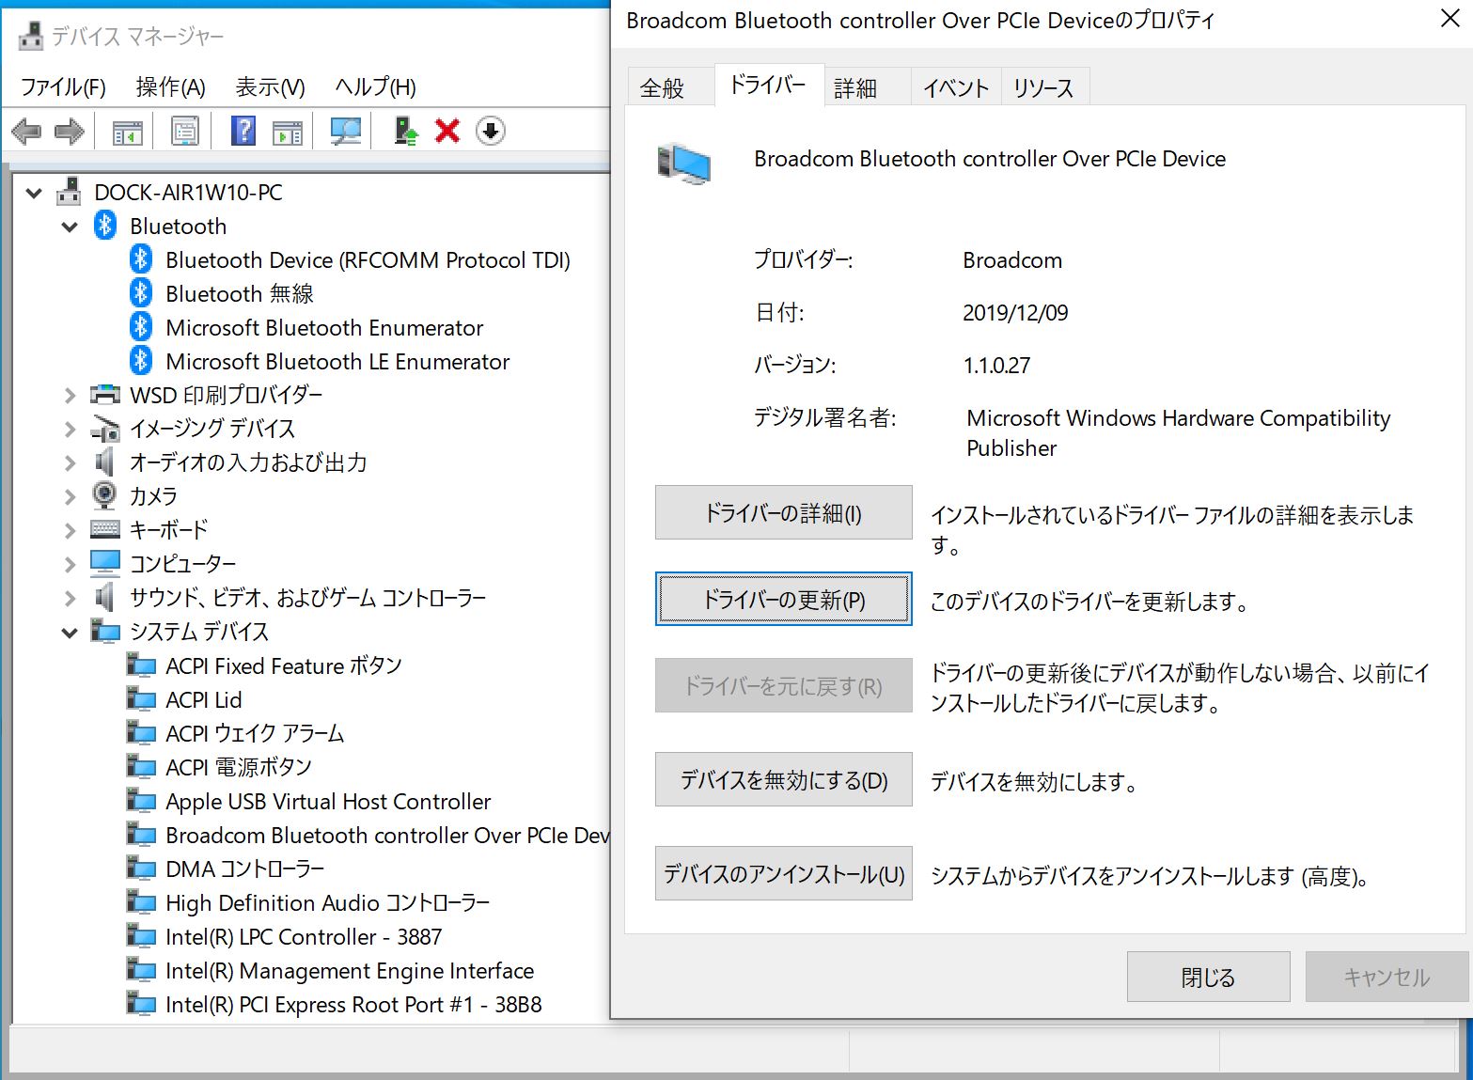Viewport: 1473px width, 1080px height.
Task: Click the Forward arrow toolbar icon
Action: (x=70, y=132)
